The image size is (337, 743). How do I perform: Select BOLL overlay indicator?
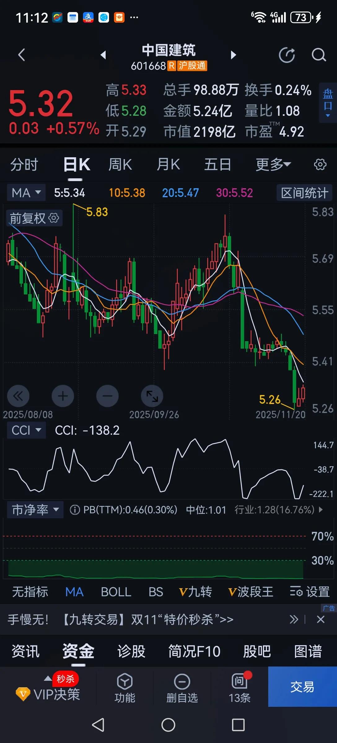click(x=116, y=592)
